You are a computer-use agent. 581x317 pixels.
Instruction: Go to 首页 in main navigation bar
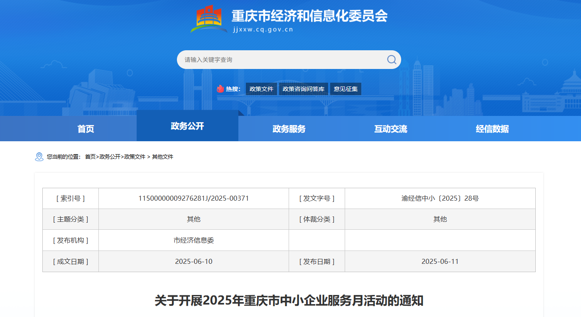click(86, 129)
